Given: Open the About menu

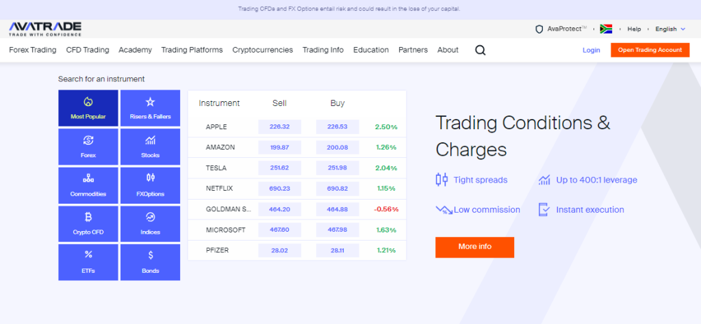Looking at the screenshot, I should pyautogui.click(x=448, y=50).
